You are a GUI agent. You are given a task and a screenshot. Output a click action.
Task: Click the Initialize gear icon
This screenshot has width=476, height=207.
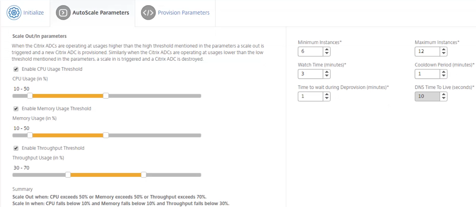point(14,13)
